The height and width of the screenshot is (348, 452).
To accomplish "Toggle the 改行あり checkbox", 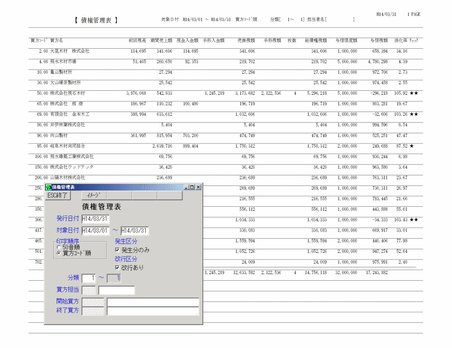I will (117, 267).
